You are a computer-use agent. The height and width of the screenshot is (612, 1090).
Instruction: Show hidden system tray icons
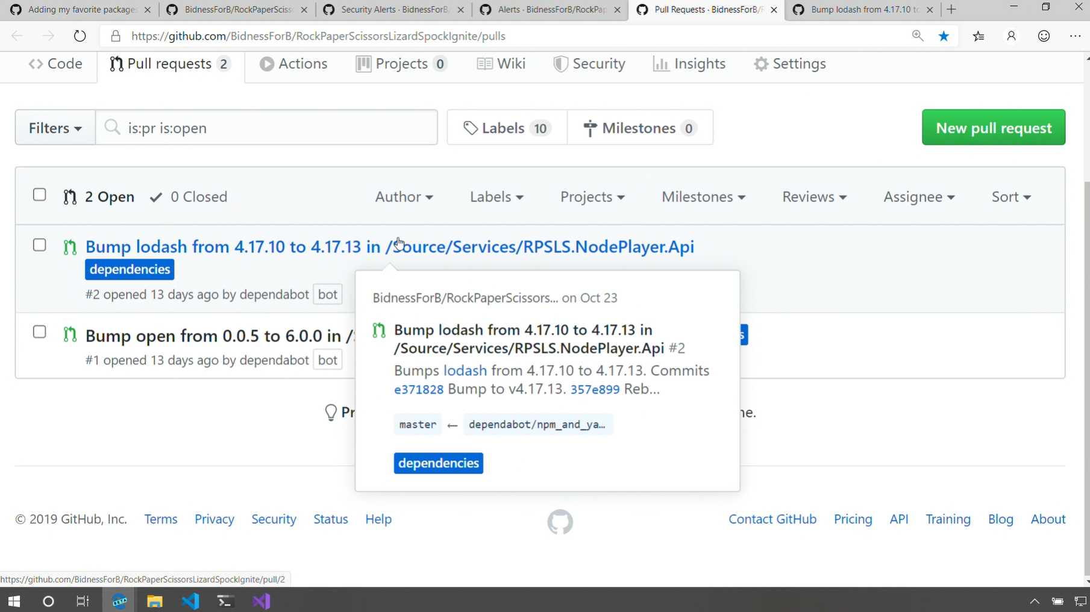[1035, 601]
